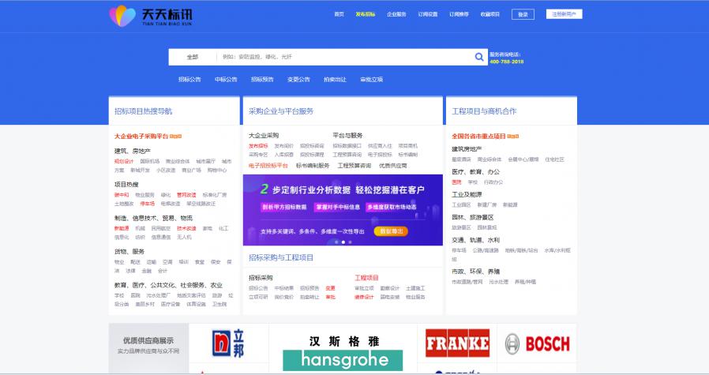Select the first banner carousel dot
The image size is (709, 375).
tap(336, 242)
